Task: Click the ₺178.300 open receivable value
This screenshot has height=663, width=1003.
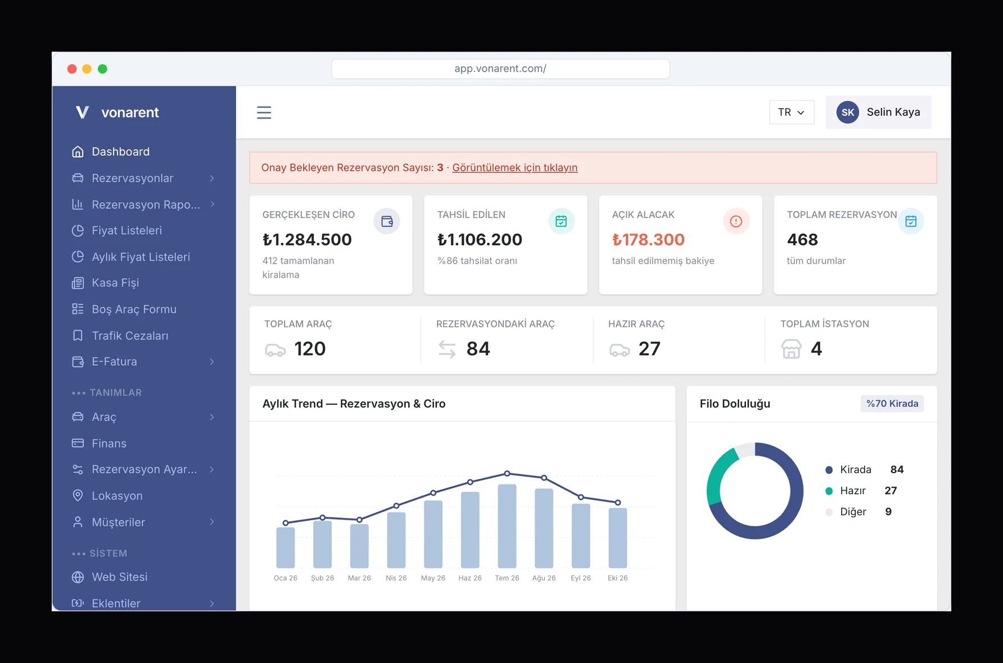Action: [648, 240]
